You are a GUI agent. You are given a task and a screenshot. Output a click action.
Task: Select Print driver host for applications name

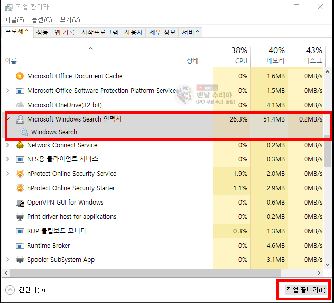pyautogui.click(x=71, y=217)
